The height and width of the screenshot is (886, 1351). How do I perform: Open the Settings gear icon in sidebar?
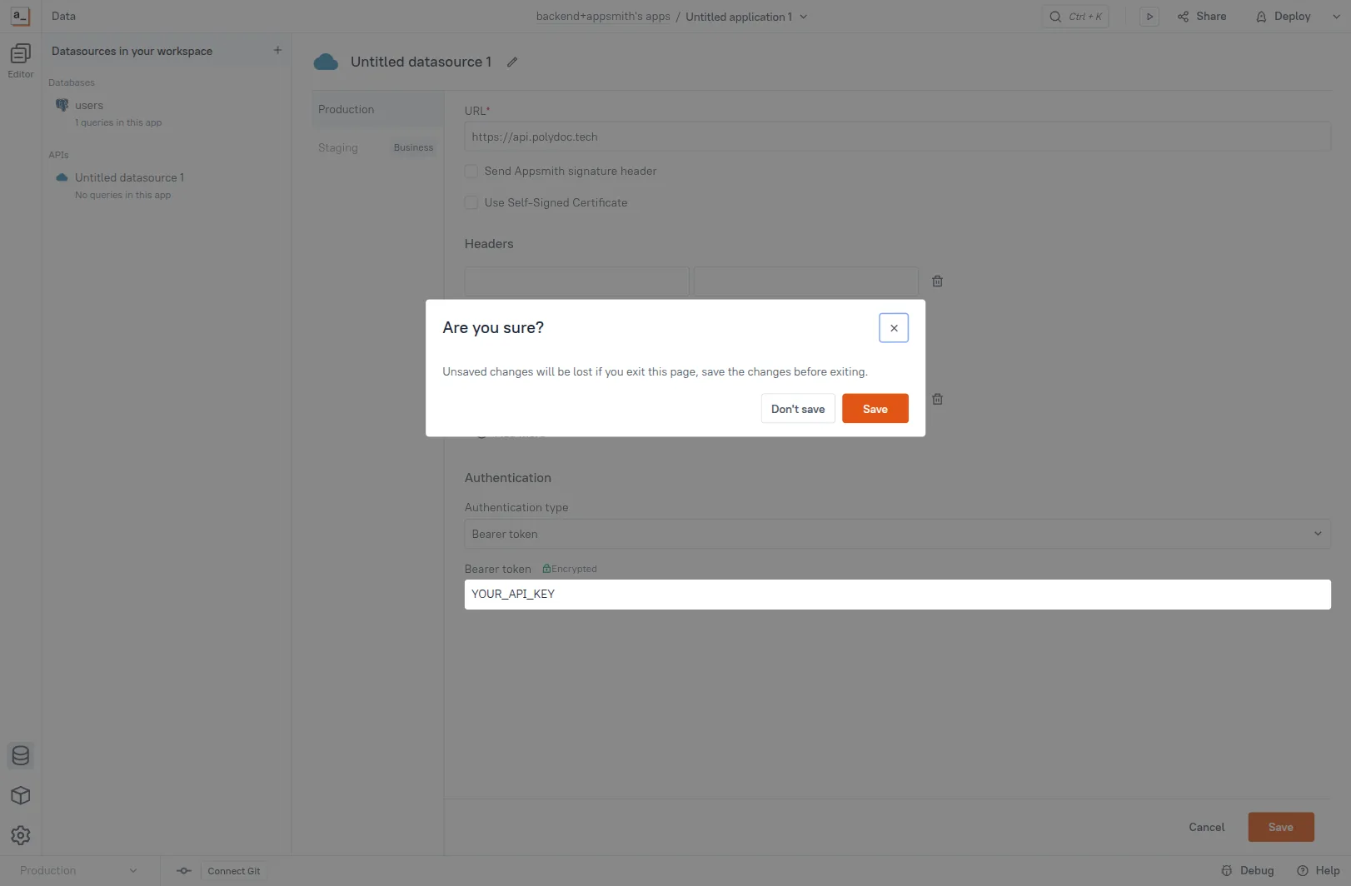[21, 835]
